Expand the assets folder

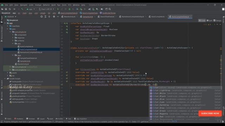pyautogui.click(x=8, y=73)
